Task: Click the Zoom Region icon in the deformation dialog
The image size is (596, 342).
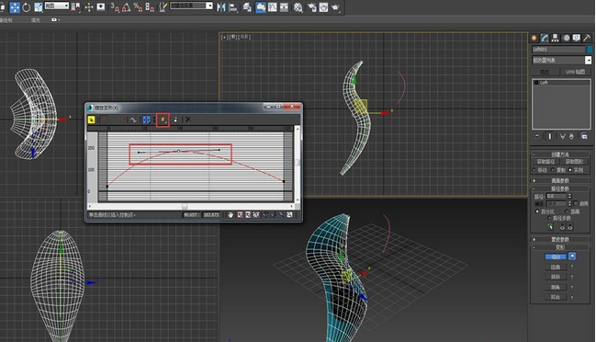Action: point(289,214)
